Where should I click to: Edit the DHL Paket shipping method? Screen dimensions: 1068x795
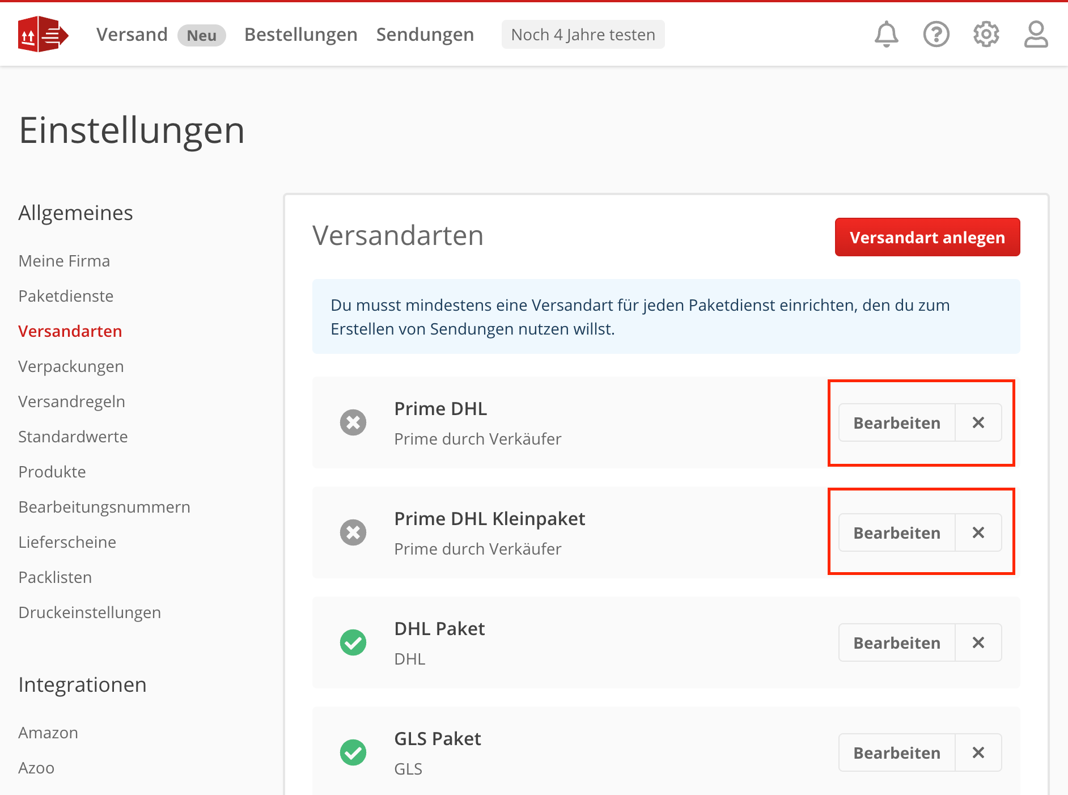[897, 642]
